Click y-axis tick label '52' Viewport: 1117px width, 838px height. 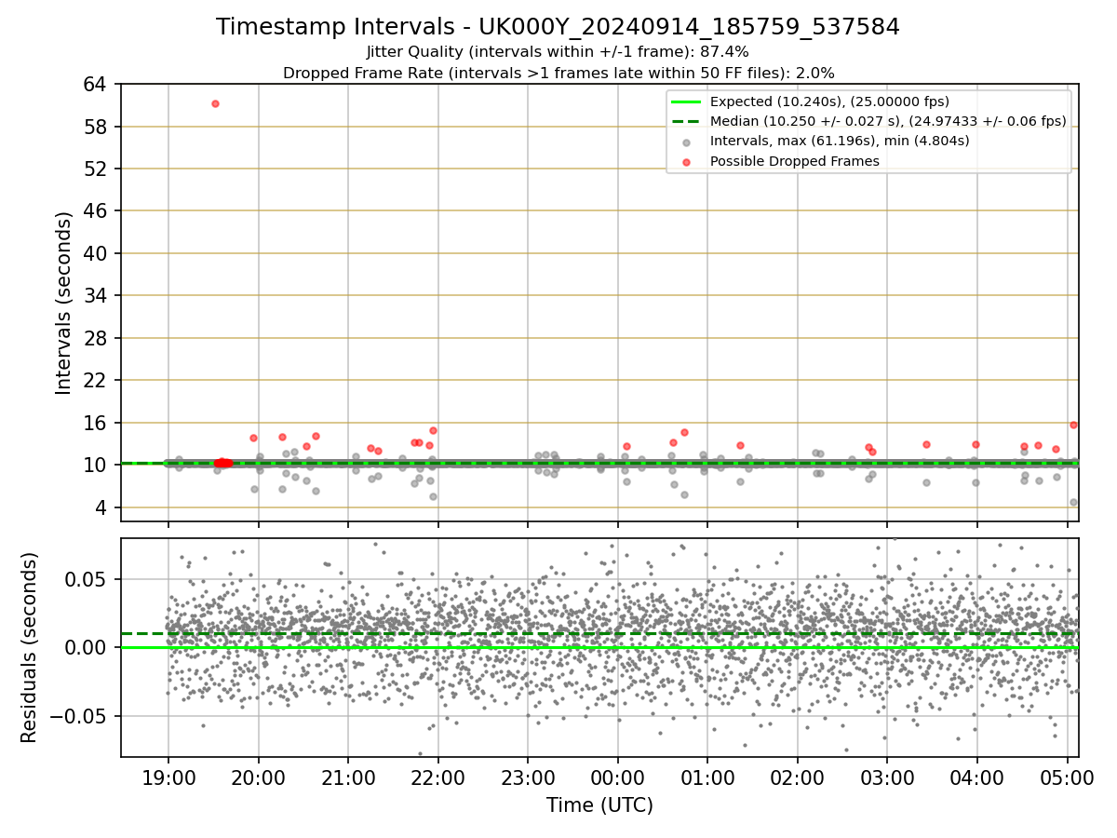pos(96,169)
